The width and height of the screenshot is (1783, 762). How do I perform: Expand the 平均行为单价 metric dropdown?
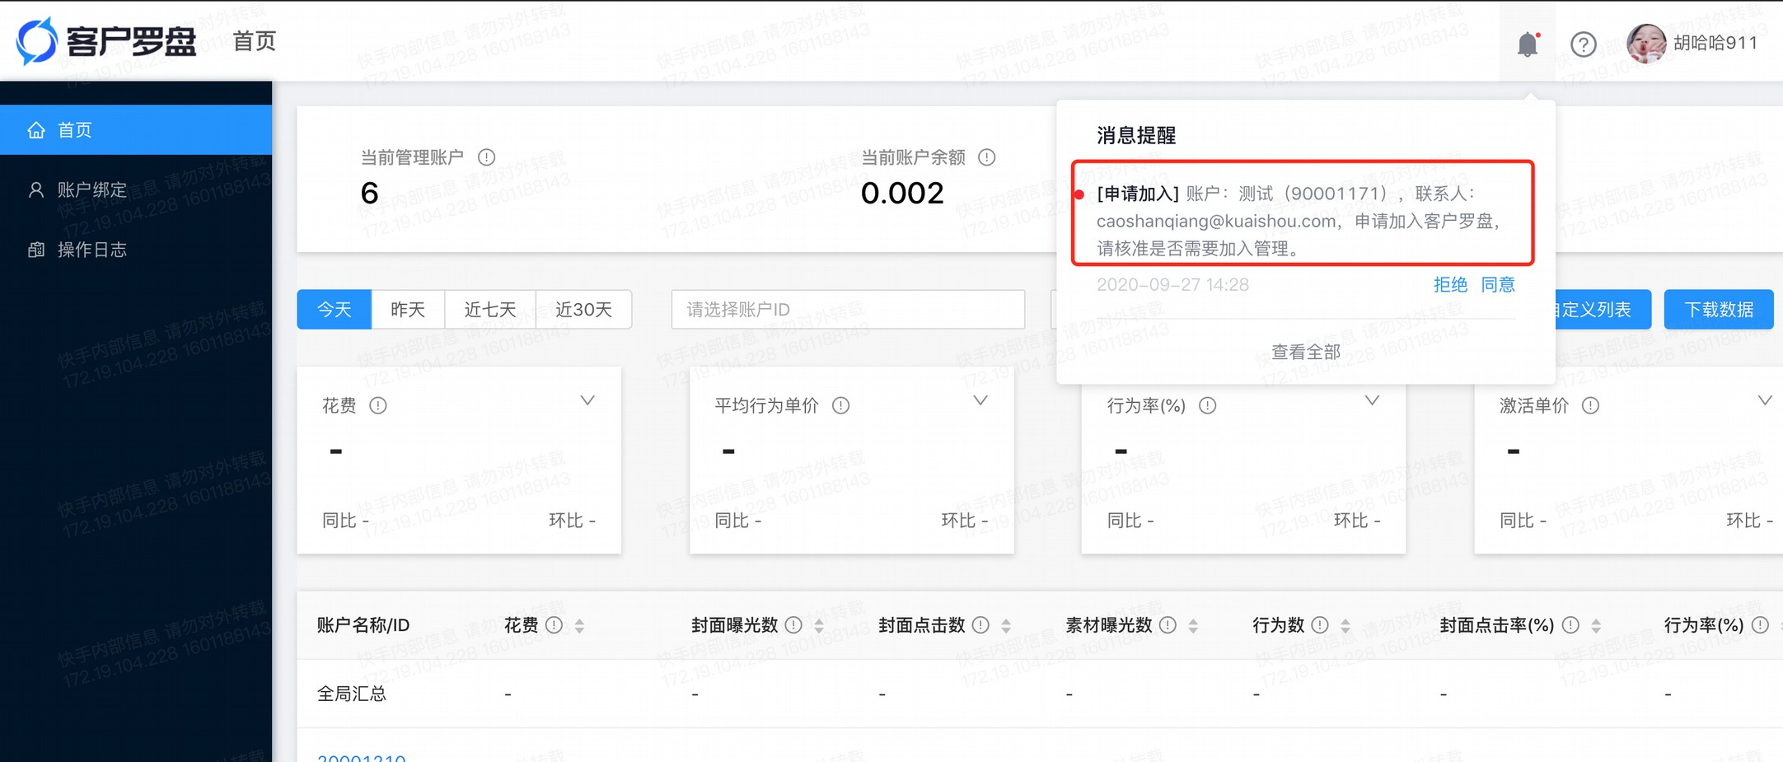coord(980,400)
